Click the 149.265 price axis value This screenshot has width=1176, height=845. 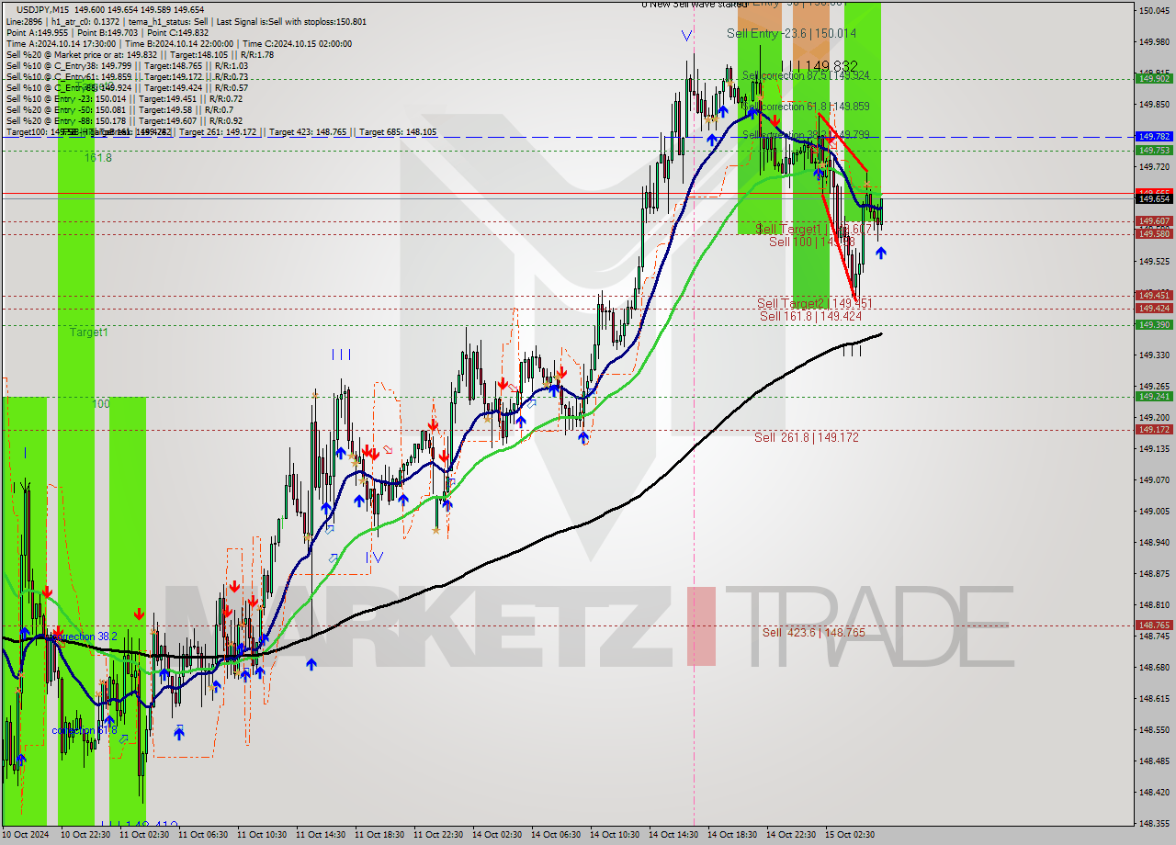point(1154,386)
